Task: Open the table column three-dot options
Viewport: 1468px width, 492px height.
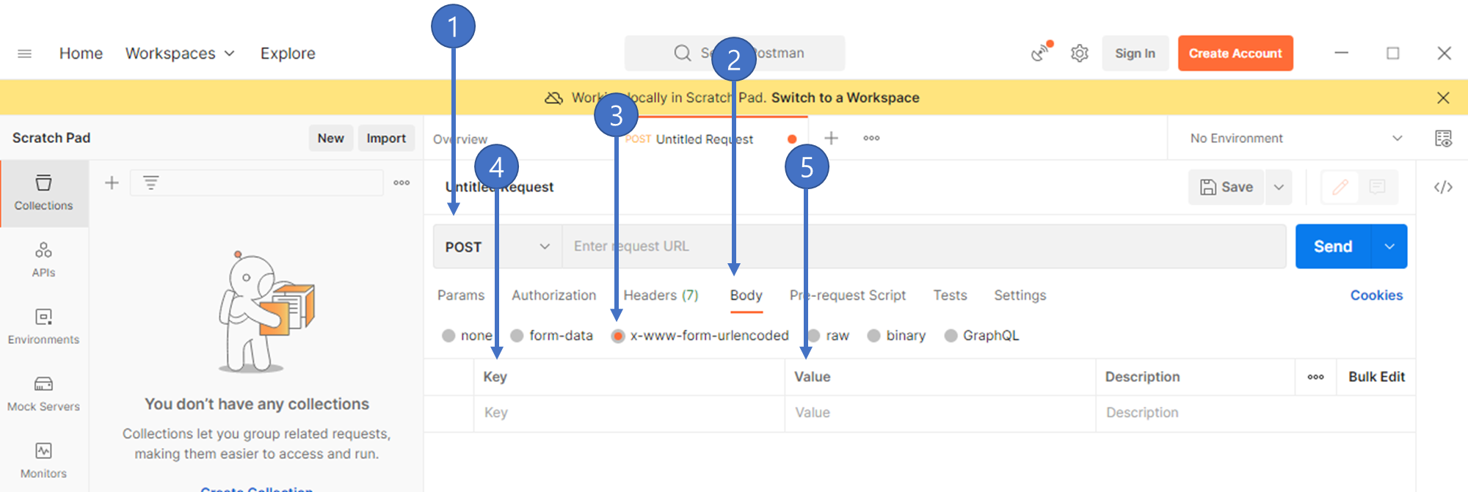Action: tap(1315, 377)
